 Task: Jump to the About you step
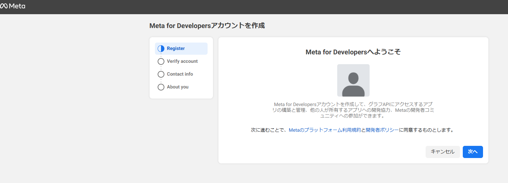(178, 87)
